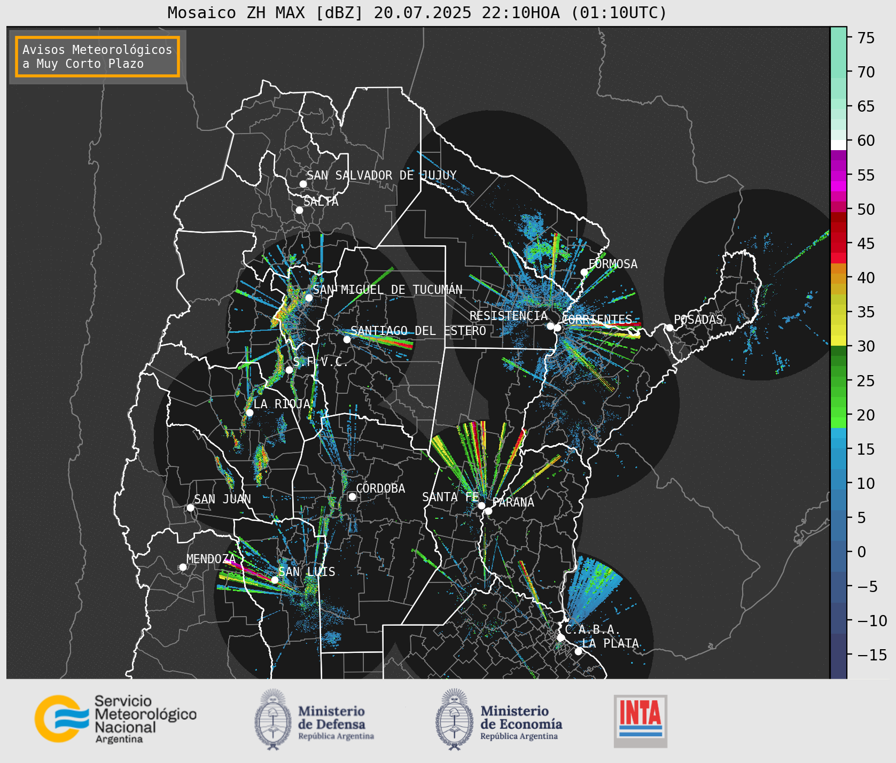The image size is (896, 763).
Task: Select the Santa Fe city marker
Action: (x=481, y=505)
